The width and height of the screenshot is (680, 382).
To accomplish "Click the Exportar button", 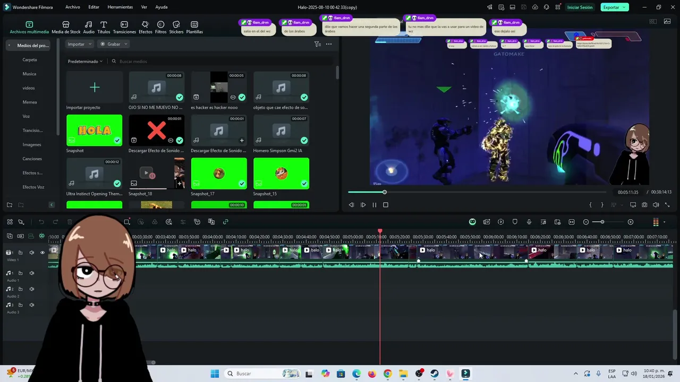I will (615, 7).
